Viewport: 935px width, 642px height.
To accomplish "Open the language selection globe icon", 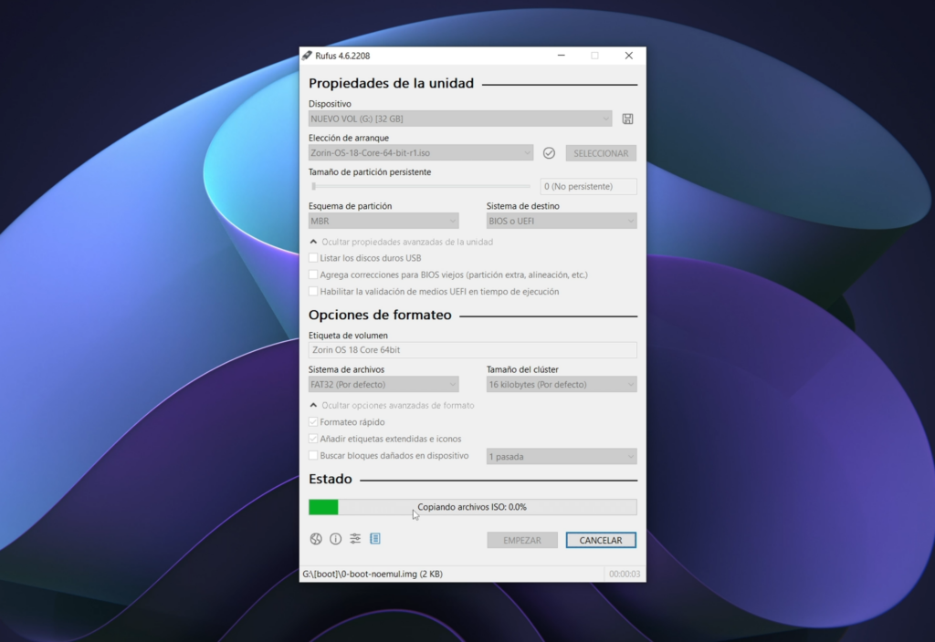I will click(x=316, y=539).
